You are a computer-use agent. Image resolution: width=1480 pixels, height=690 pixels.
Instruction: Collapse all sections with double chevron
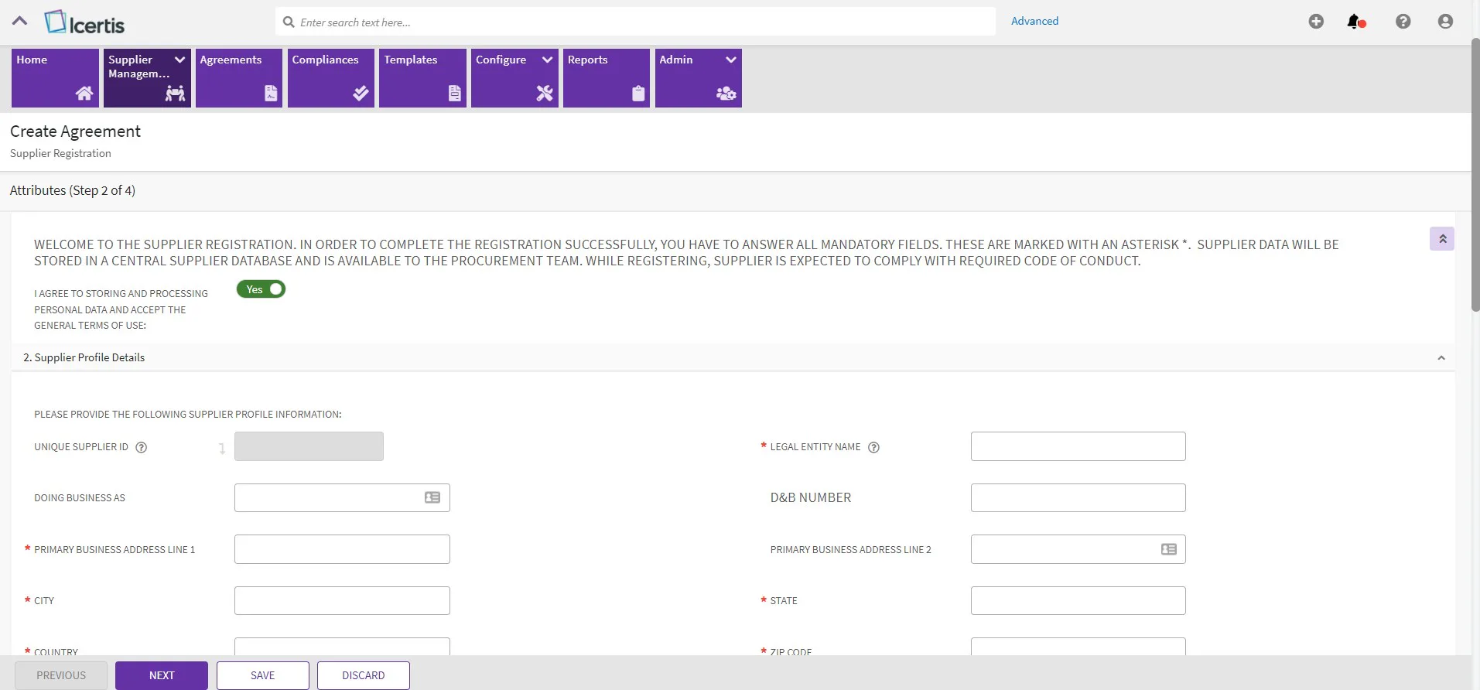pyautogui.click(x=1442, y=239)
